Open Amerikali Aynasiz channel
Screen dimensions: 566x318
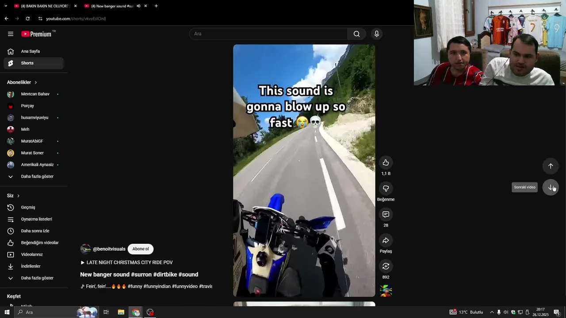coord(34,165)
